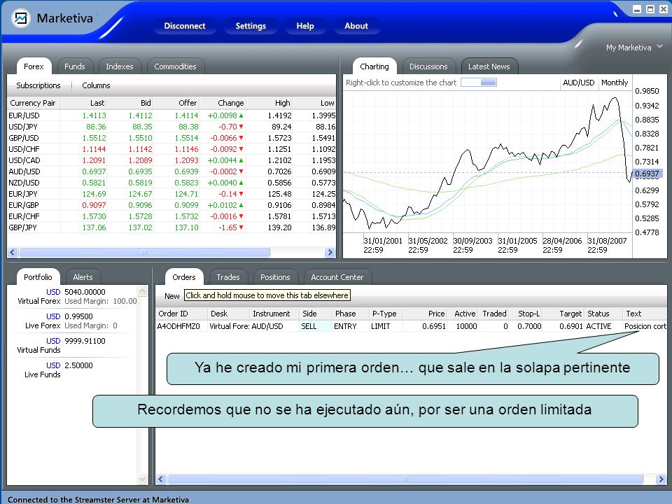Viewport: 672px width, 504px height.
Task: Click the Virtual Funds USD 9999.91100 balance
Action: 85,341
